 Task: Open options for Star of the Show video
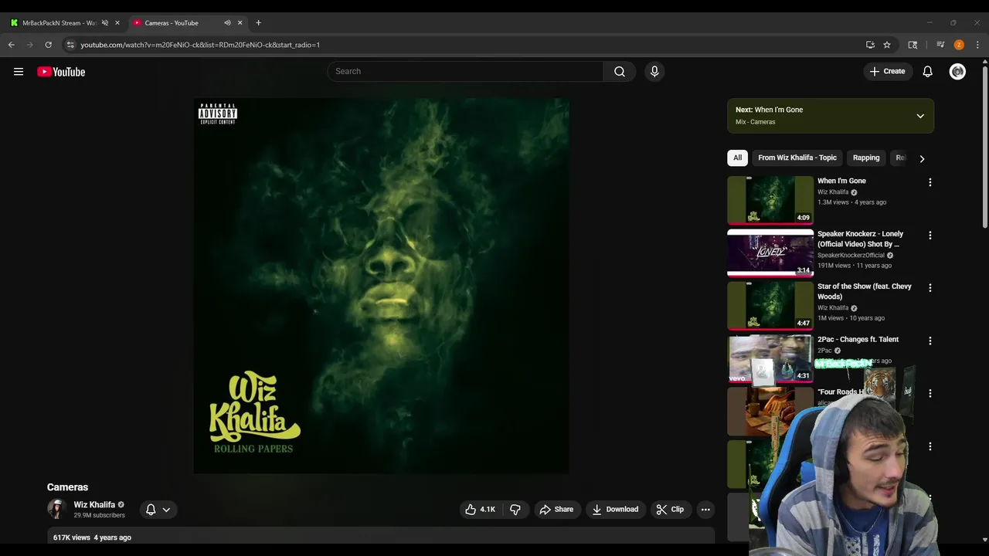pyautogui.click(x=930, y=287)
